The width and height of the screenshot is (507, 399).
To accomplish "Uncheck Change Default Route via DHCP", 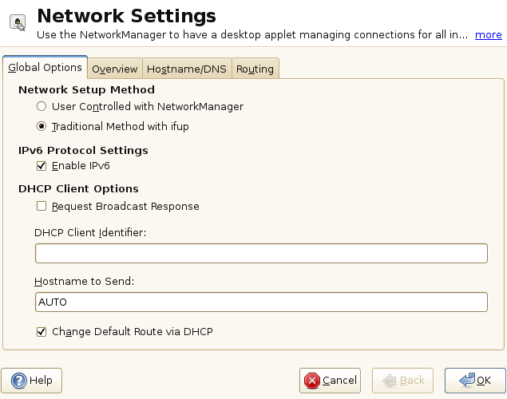I will pyautogui.click(x=42, y=331).
